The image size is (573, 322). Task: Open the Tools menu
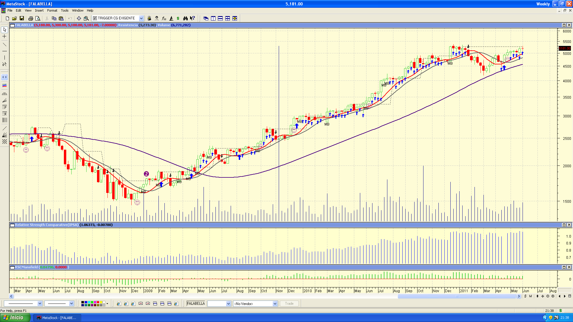tap(64, 10)
